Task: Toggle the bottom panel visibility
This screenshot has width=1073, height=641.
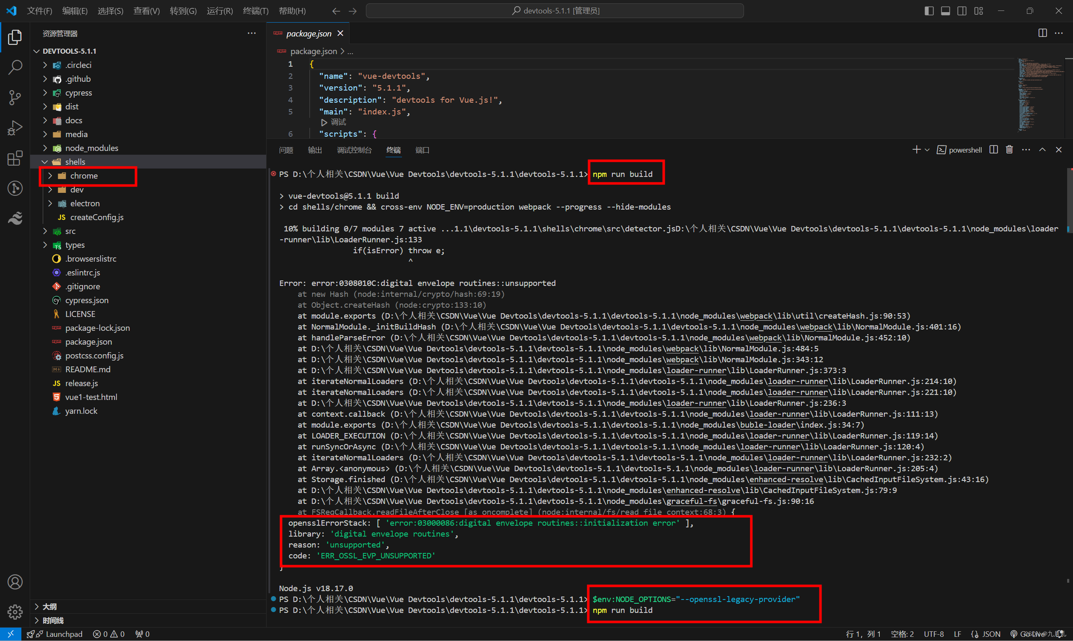Action: (945, 10)
